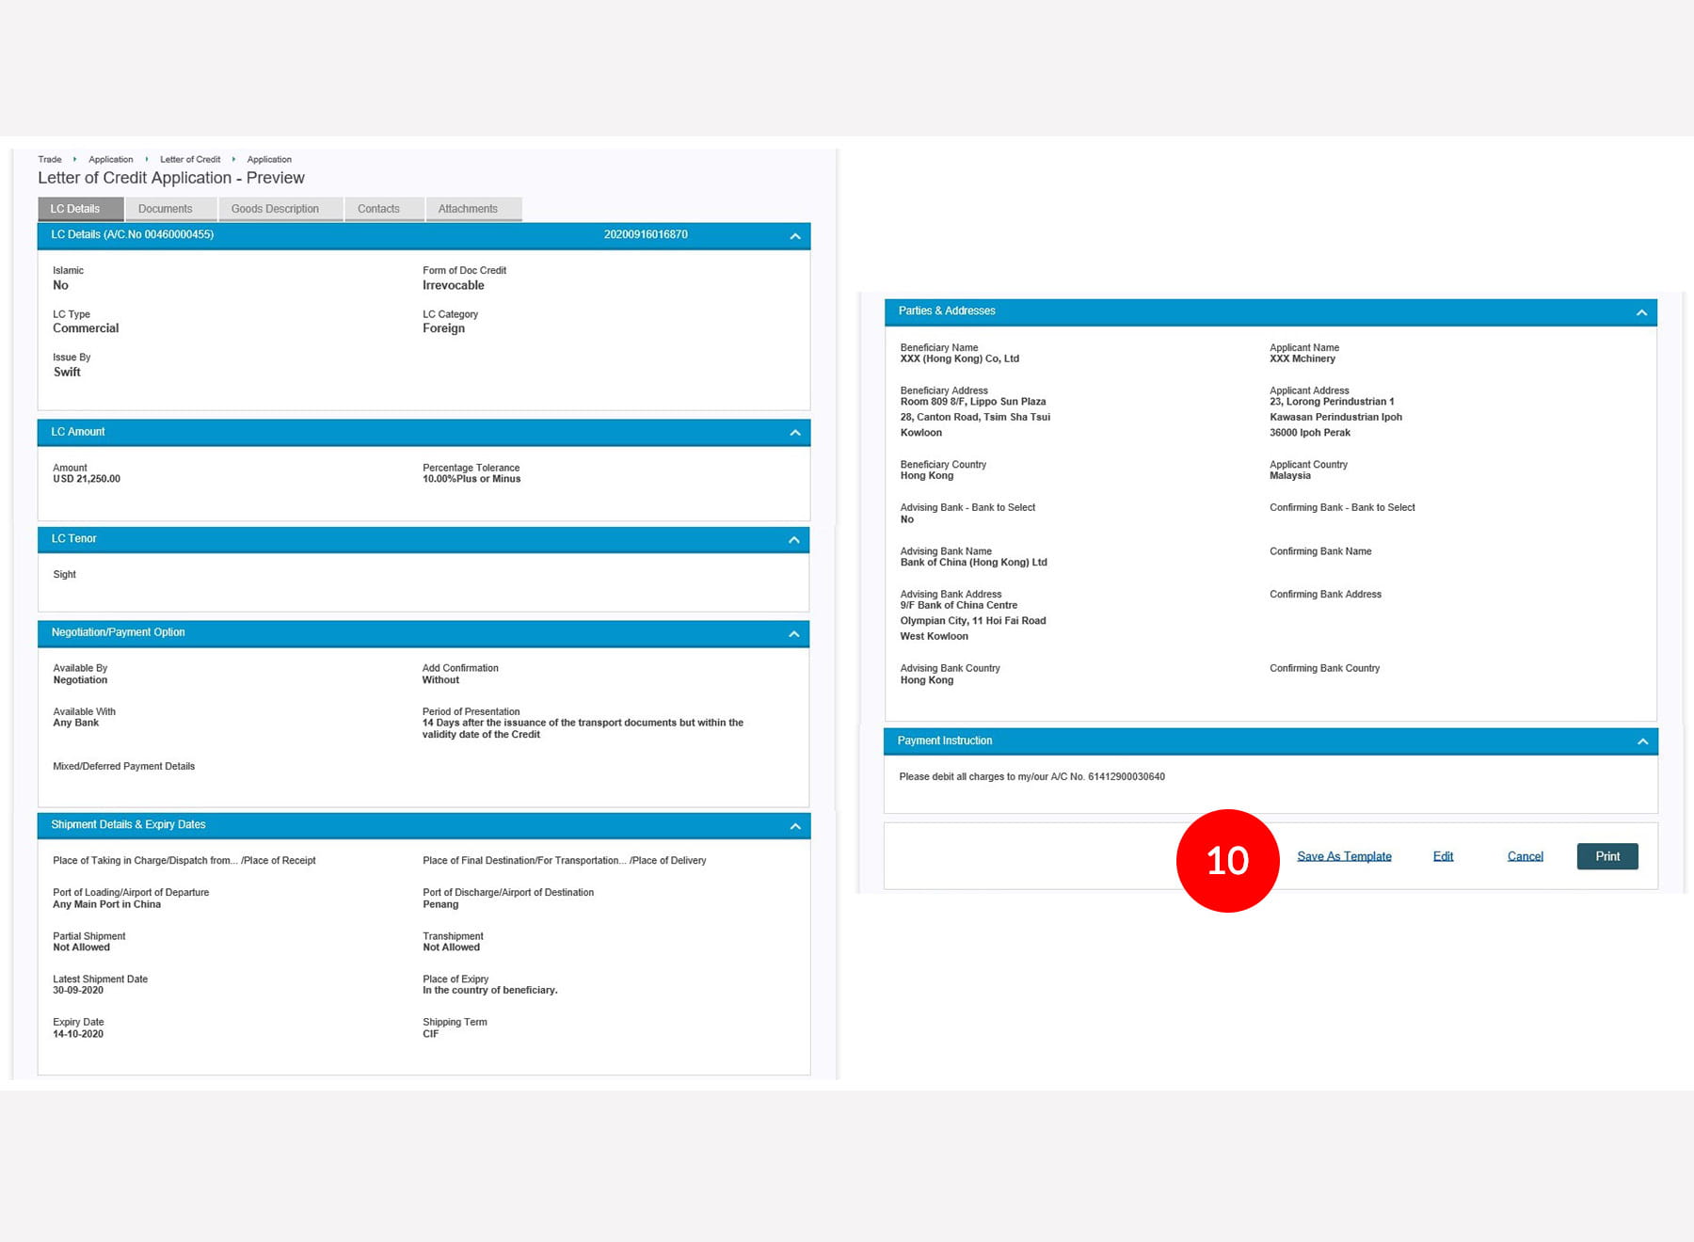Collapse the LC Amount section
Viewport: 1694px width, 1242px height.
[x=795, y=433]
